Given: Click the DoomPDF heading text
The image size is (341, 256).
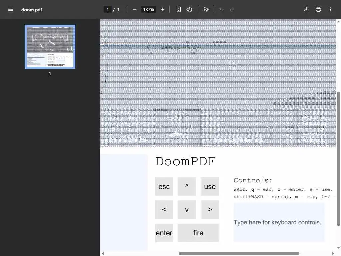Looking at the screenshot, I should click(185, 162).
